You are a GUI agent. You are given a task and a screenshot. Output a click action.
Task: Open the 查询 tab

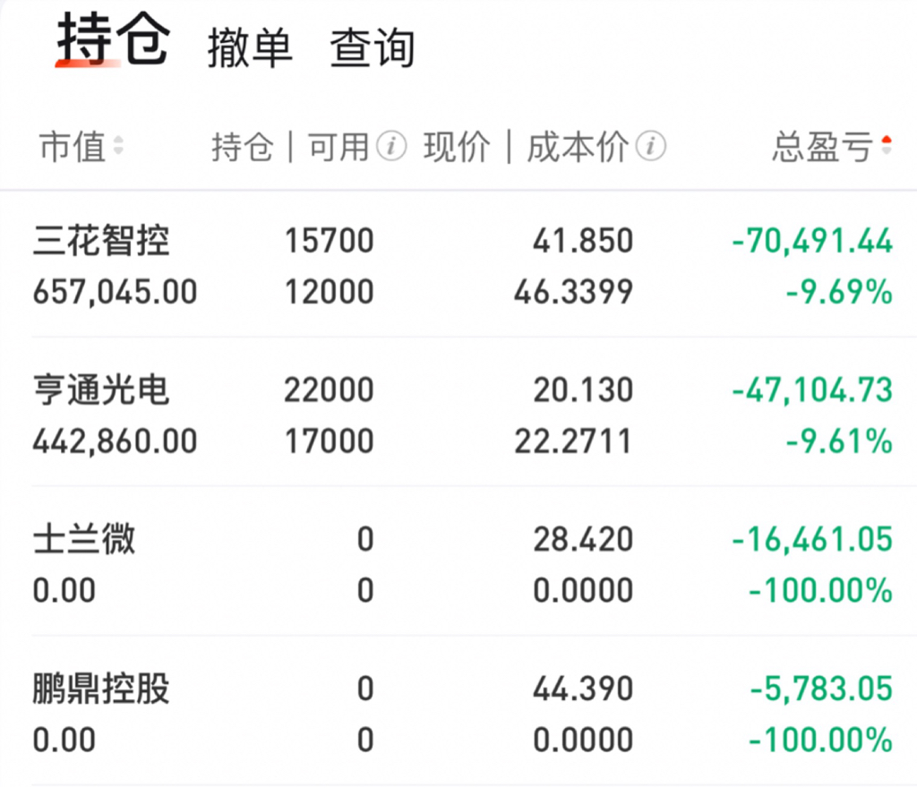point(373,48)
